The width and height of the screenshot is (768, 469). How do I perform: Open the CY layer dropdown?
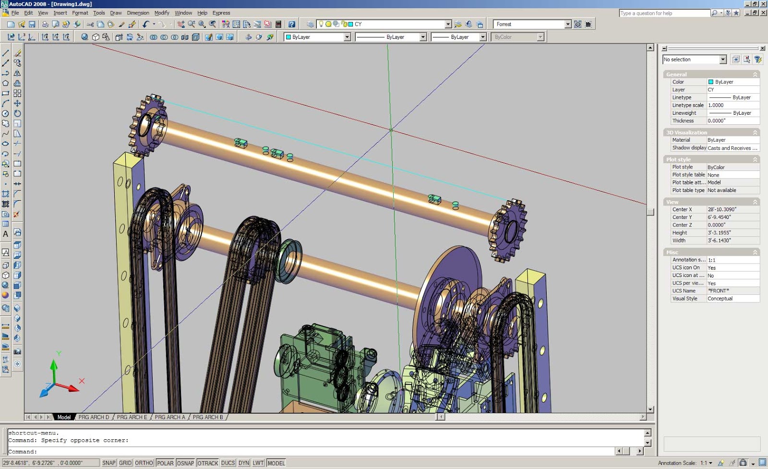coord(448,24)
